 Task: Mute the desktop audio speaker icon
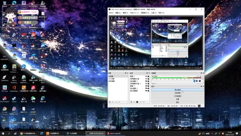click(x=197, y=81)
